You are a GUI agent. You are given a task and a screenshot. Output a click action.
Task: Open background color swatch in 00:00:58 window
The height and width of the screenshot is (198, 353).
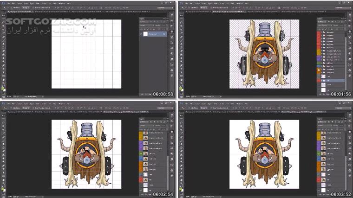pos(5,90)
